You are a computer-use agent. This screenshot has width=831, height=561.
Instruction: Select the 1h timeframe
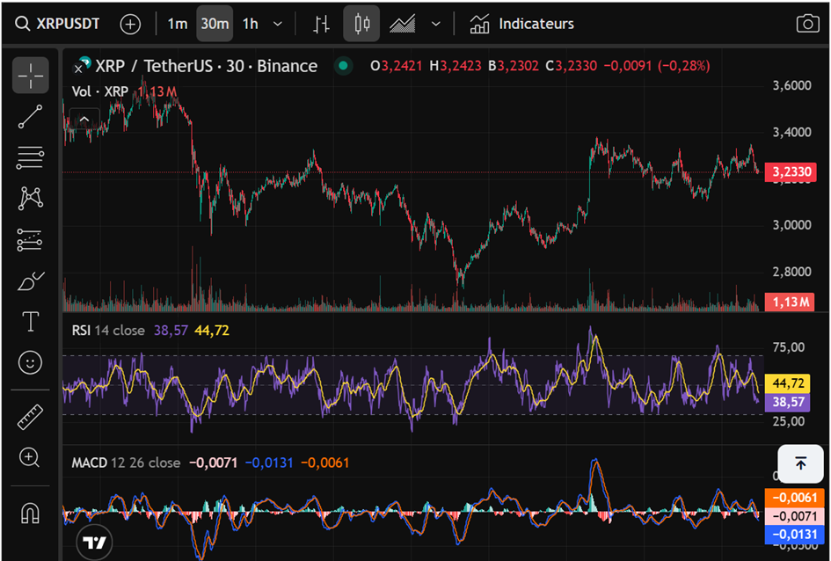click(250, 24)
